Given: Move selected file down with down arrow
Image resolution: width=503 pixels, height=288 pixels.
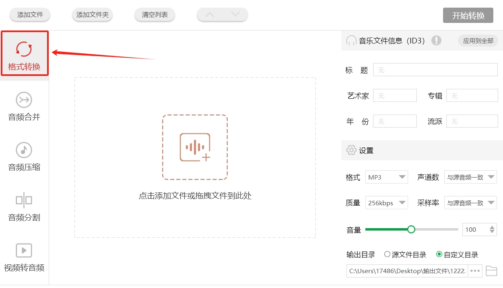Looking at the screenshot, I should (235, 14).
